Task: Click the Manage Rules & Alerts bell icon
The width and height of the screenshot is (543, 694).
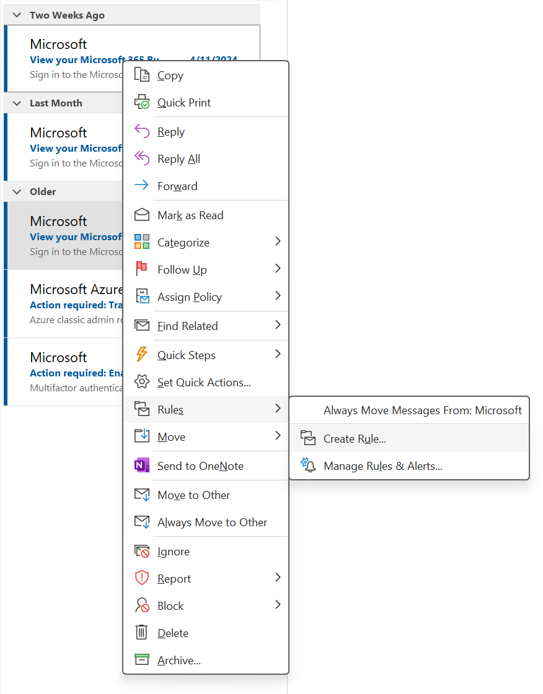Action: pos(307,465)
